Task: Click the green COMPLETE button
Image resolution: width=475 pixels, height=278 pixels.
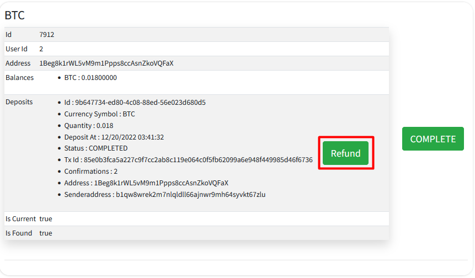Action: (x=433, y=138)
